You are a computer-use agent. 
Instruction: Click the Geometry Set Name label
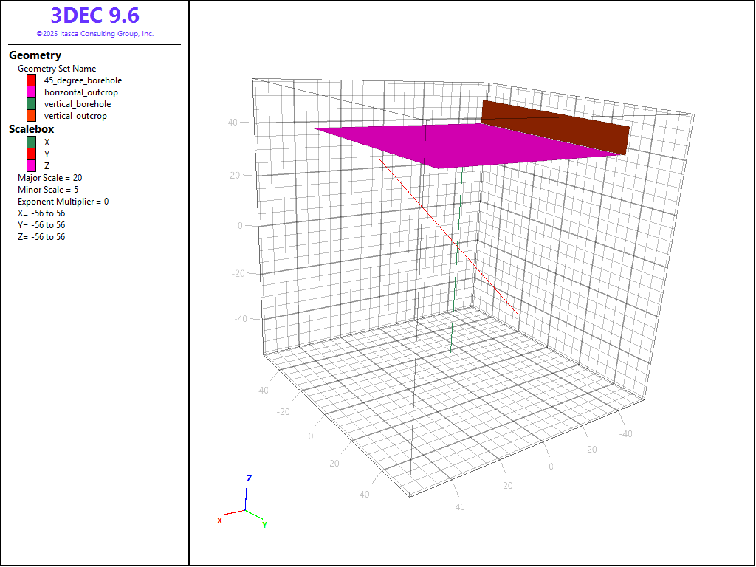(x=57, y=69)
